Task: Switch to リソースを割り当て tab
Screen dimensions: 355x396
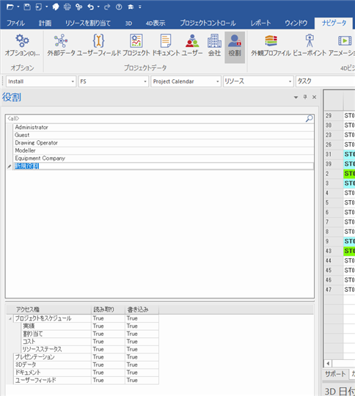Action: pos(88,23)
